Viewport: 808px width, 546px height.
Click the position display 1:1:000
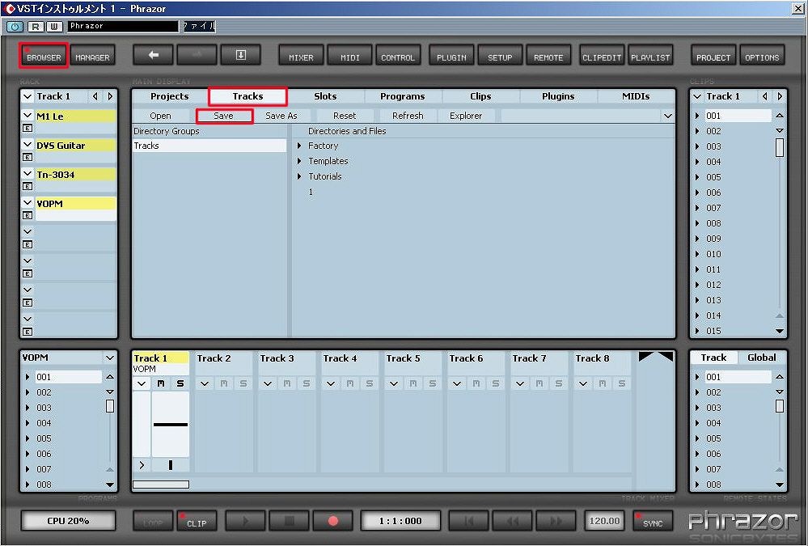pos(400,521)
